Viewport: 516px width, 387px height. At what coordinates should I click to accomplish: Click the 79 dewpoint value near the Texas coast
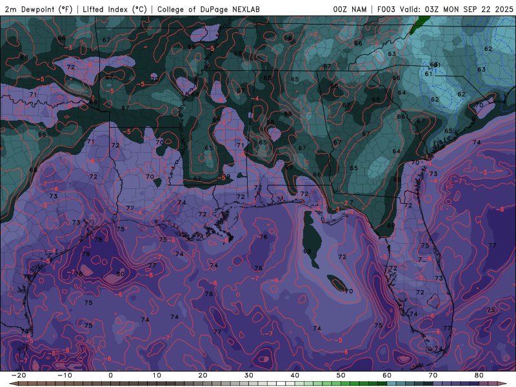(x=86, y=253)
